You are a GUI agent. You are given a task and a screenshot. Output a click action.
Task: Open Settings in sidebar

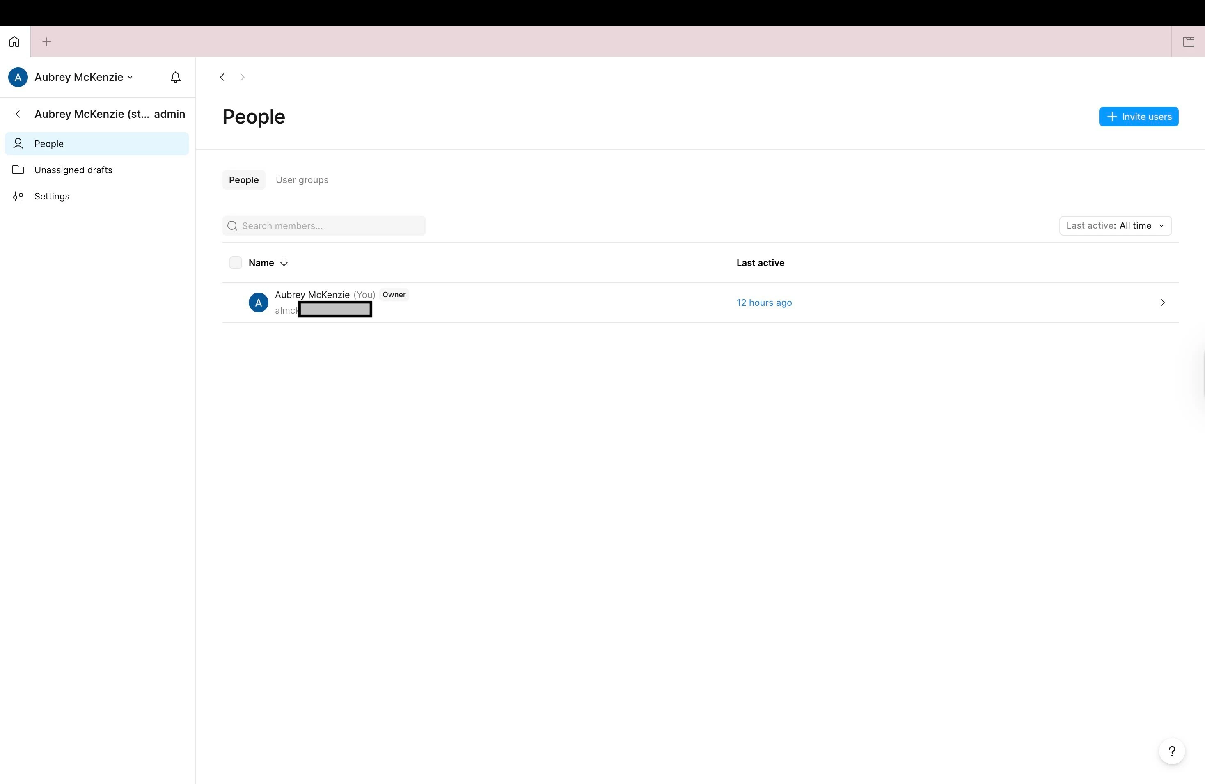click(x=52, y=197)
